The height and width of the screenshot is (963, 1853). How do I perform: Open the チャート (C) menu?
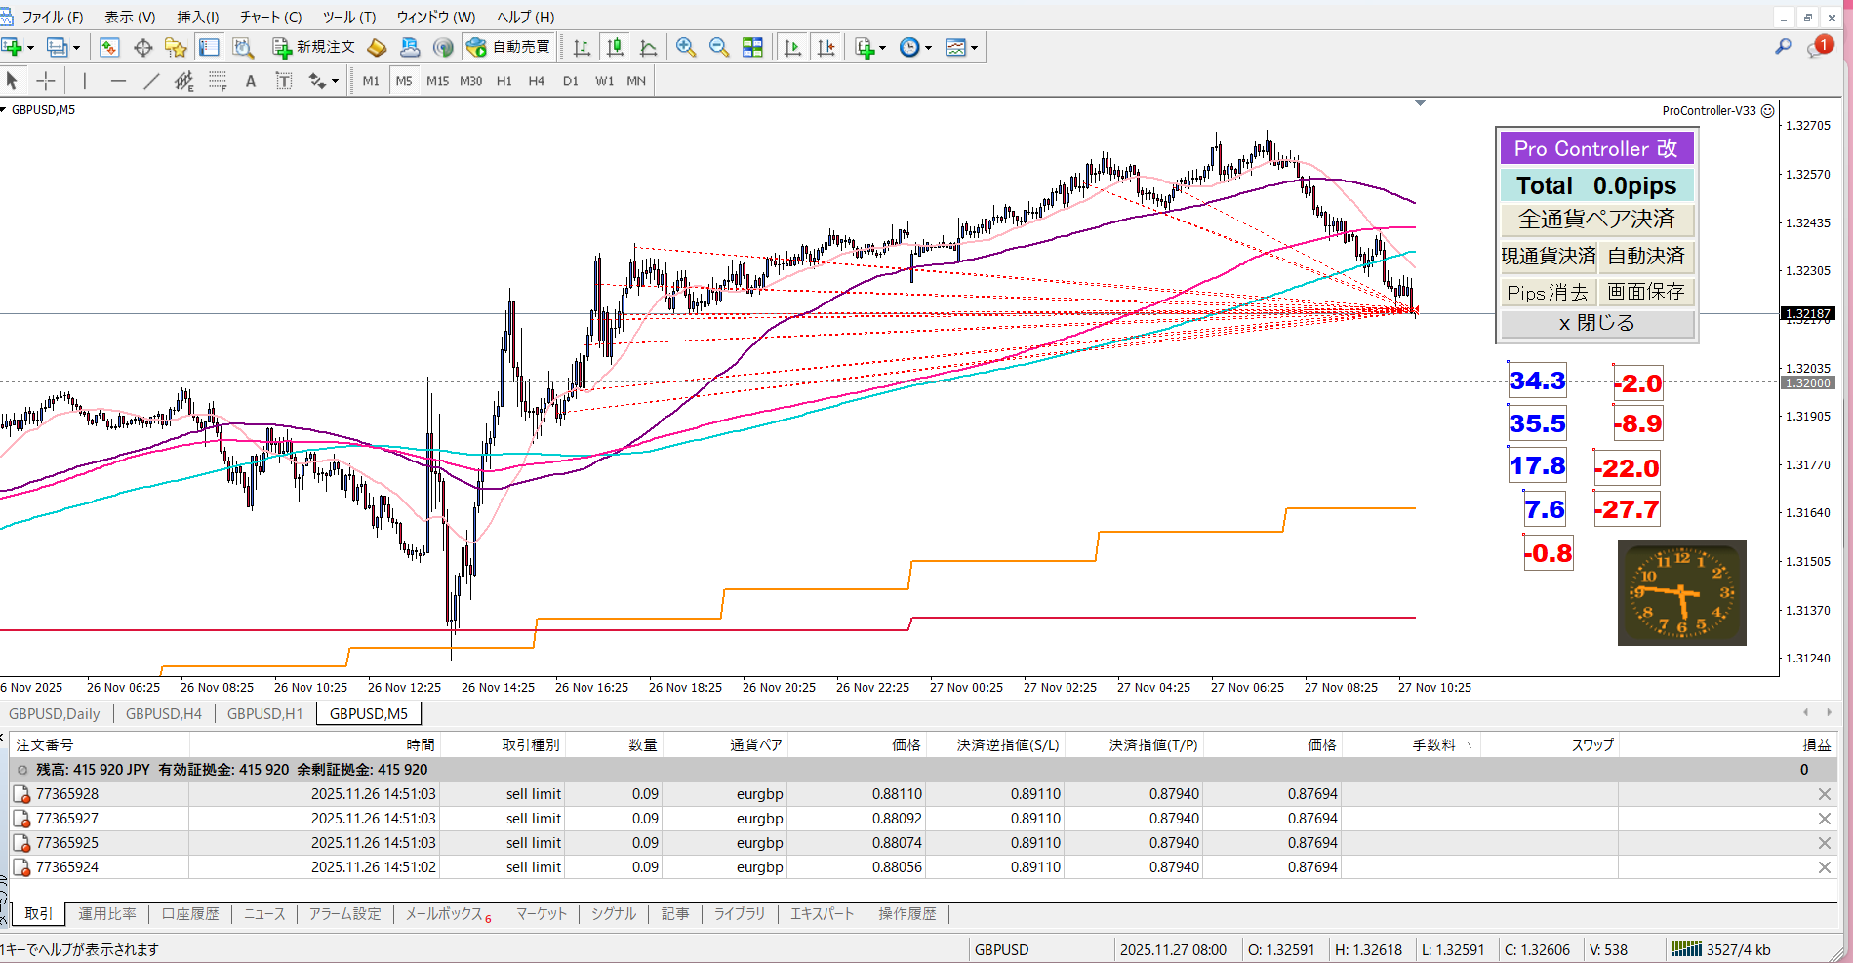pyautogui.click(x=270, y=17)
